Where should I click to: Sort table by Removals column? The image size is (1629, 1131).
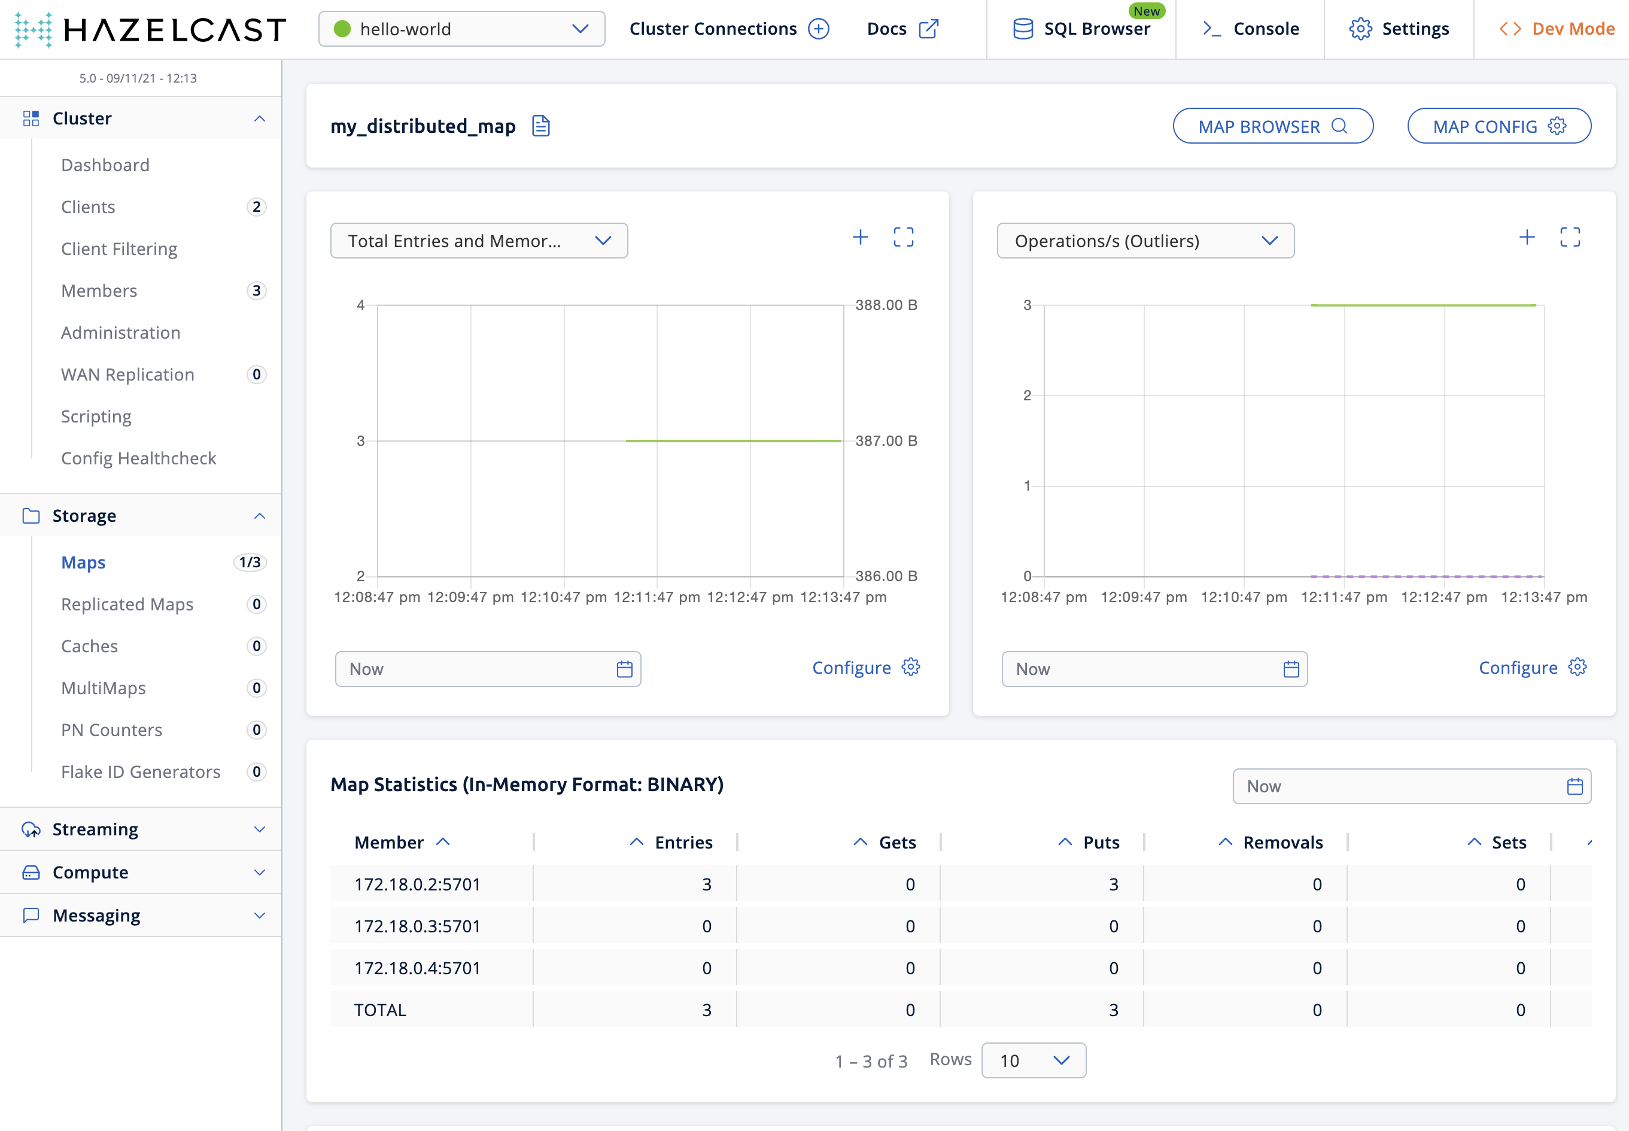[1271, 842]
